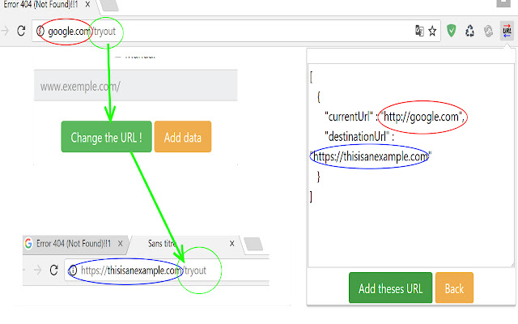Open the recycle arrows extension icon

point(469,31)
